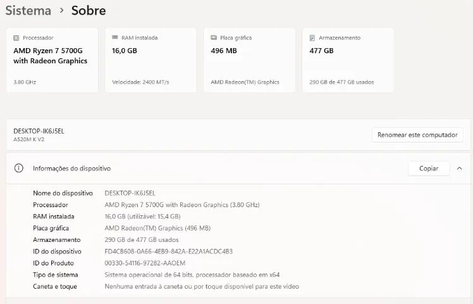The image size is (473, 304).
Task: Click the Placa gráfica row label in list
Action: pyautogui.click(x=51, y=228)
